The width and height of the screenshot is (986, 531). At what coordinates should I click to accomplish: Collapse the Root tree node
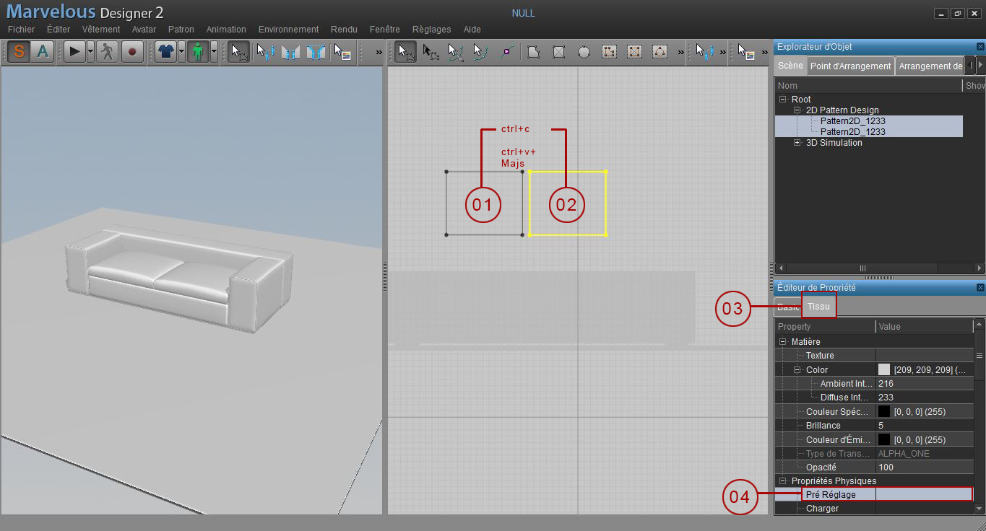(x=782, y=100)
